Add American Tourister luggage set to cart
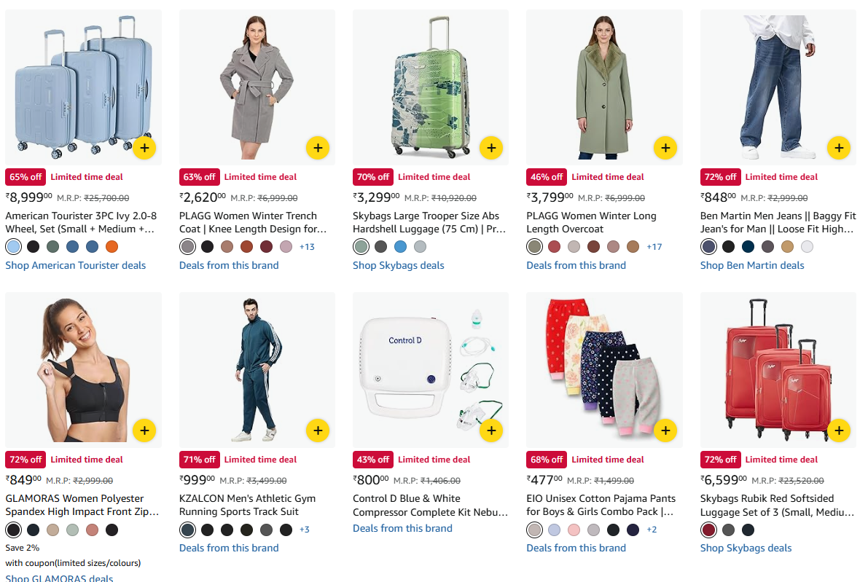The height and width of the screenshot is (582, 868). pos(144,148)
